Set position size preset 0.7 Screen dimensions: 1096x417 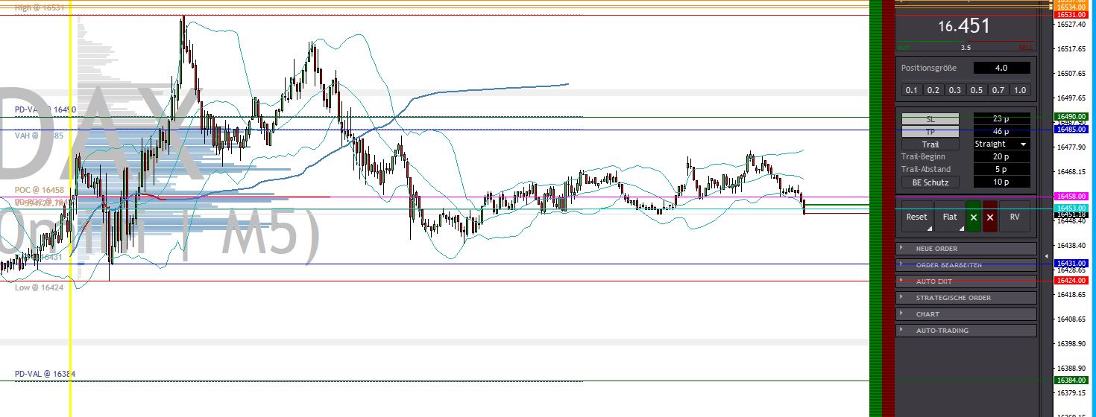point(998,90)
